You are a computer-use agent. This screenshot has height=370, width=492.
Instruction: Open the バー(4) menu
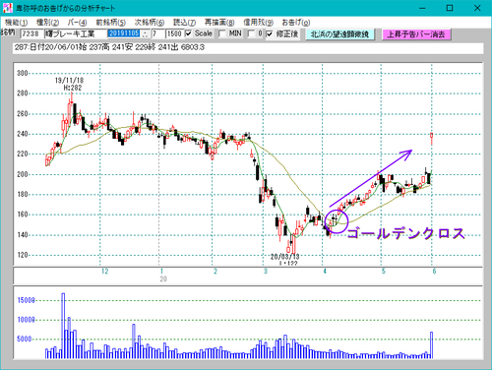77,23
